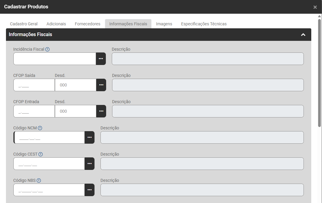322x203 pixels.
Task: Open the Incidência Fiscal lookup button
Action: (x=101, y=59)
